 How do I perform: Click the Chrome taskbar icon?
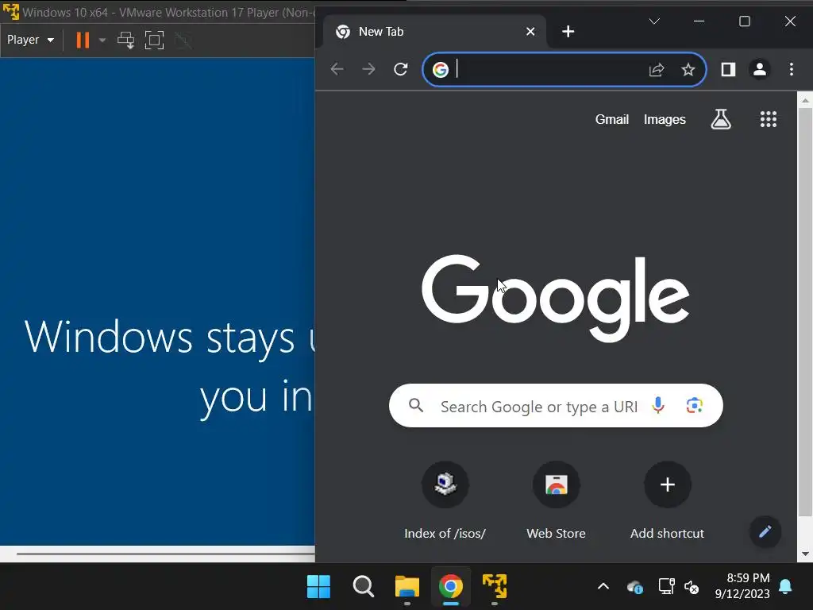[451, 587]
